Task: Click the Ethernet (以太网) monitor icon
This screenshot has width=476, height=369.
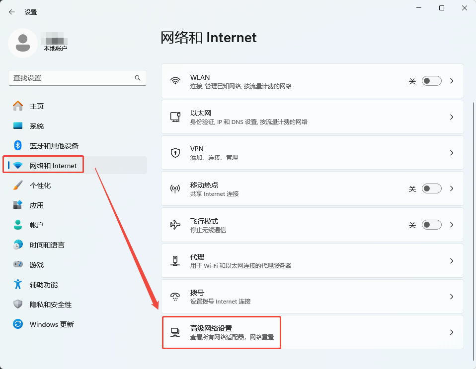Action: pos(175,117)
